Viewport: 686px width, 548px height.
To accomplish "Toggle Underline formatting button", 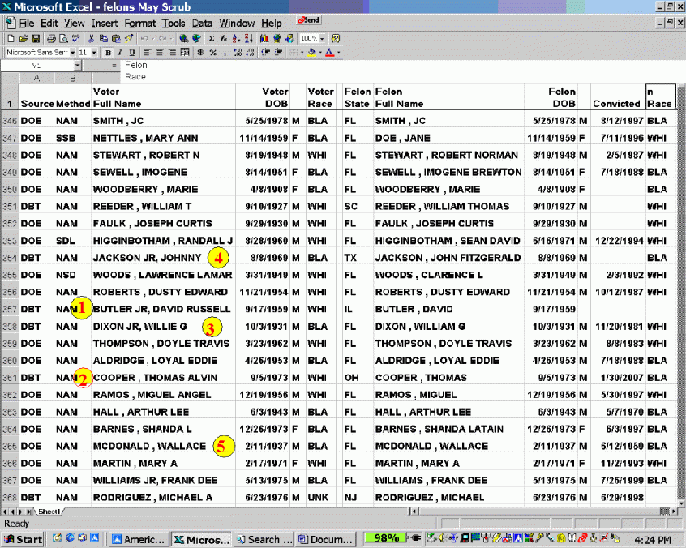I will (x=133, y=53).
